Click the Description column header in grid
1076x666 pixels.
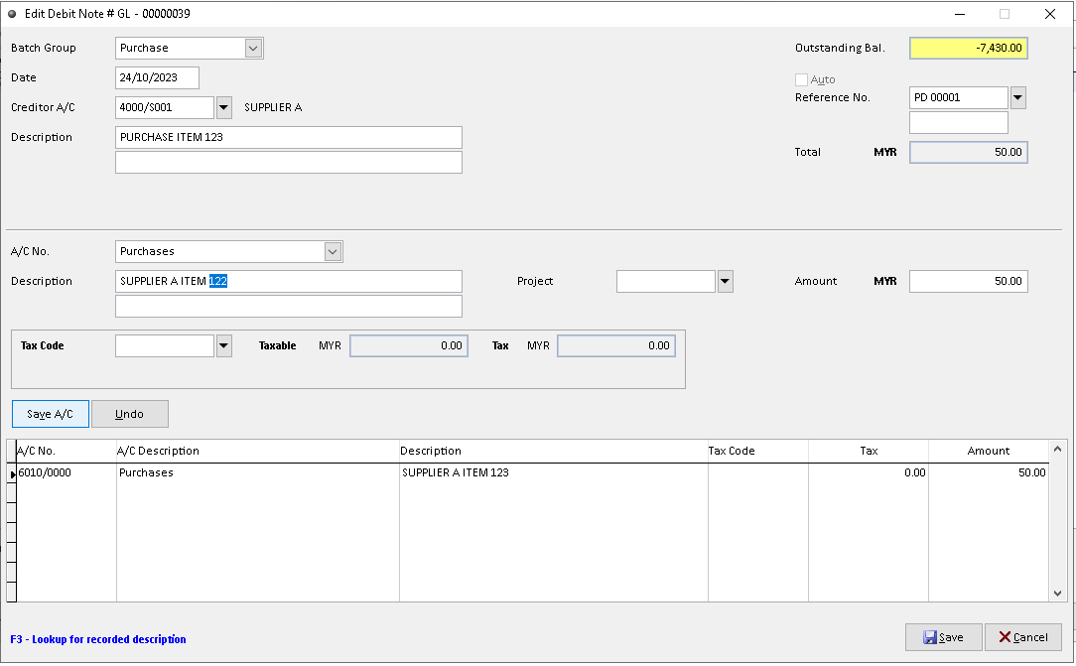[554, 451]
